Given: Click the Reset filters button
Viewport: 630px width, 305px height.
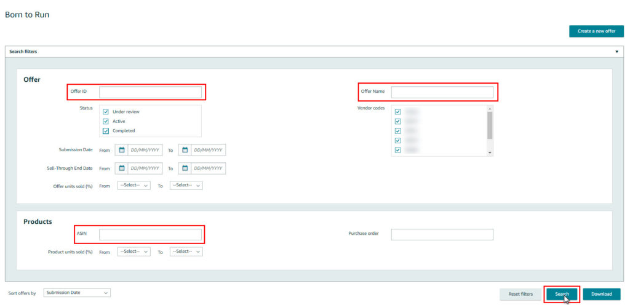Looking at the screenshot, I should (520, 294).
